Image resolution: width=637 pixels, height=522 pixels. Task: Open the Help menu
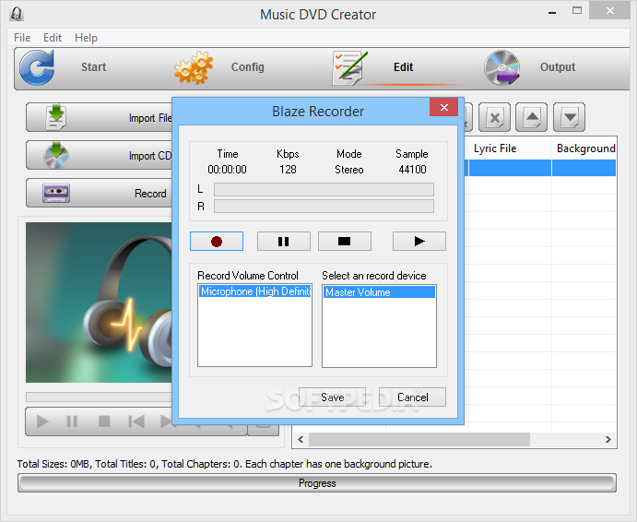point(86,38)
